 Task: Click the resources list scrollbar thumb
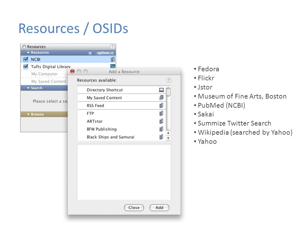coord(168,92)
